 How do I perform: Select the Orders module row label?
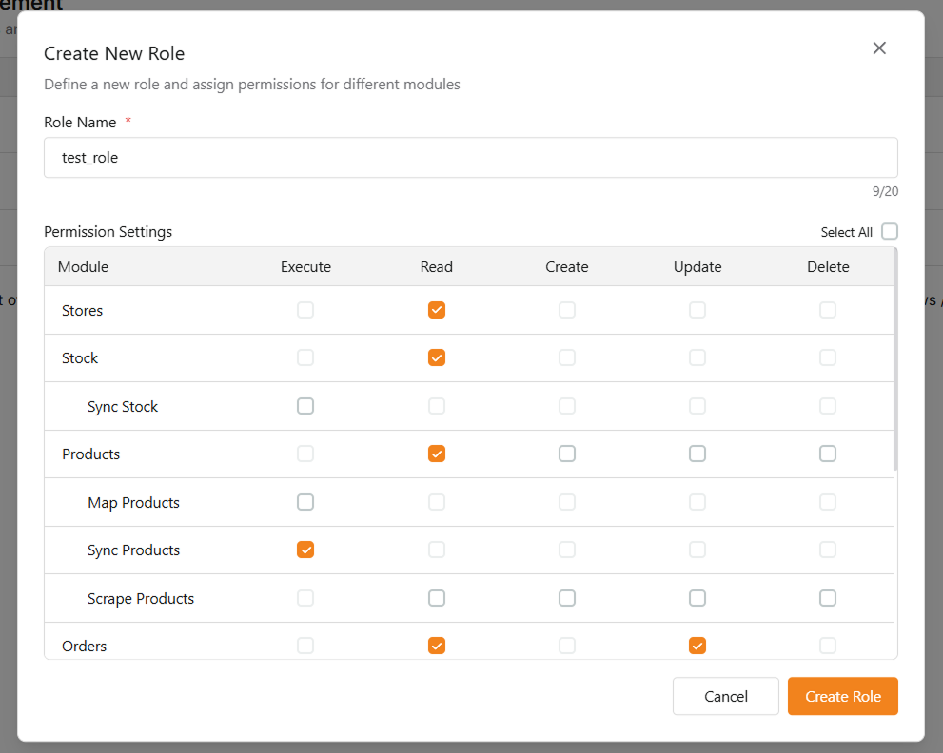tap(84, 647)
